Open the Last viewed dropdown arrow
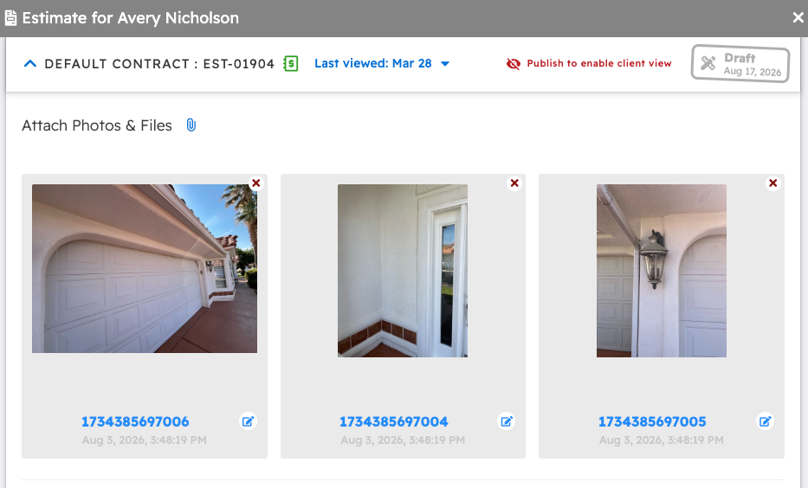This screenshot has width=808, height=488. pos(445,64)
